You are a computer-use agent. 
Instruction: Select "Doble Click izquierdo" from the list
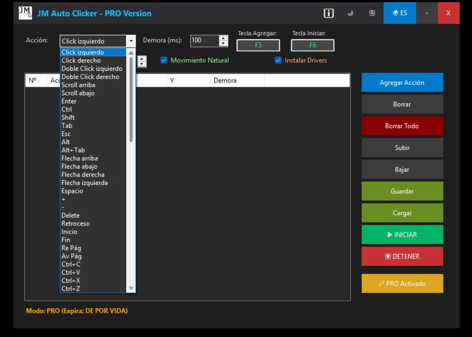(x=92, y=69)
